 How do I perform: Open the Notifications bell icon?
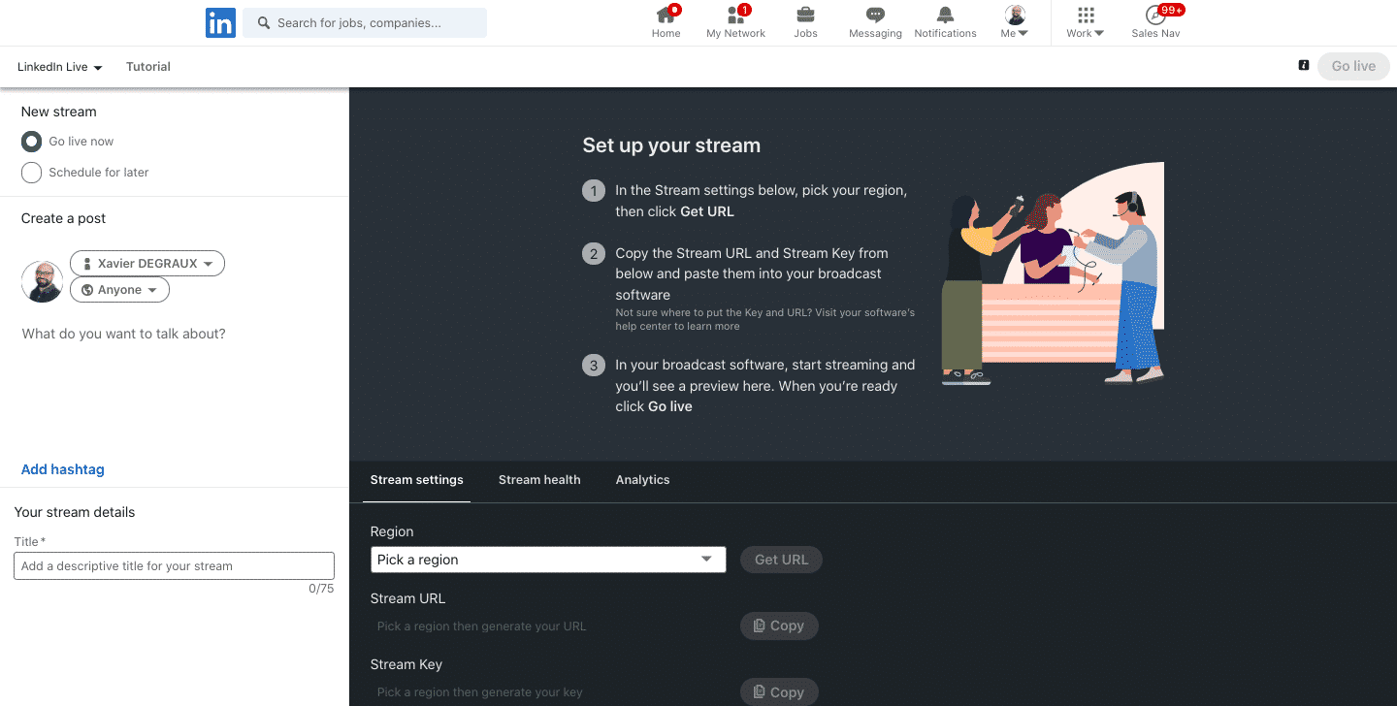[x=945, y=15]
